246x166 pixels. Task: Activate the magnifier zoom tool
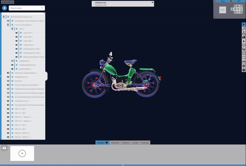[244, 29]
